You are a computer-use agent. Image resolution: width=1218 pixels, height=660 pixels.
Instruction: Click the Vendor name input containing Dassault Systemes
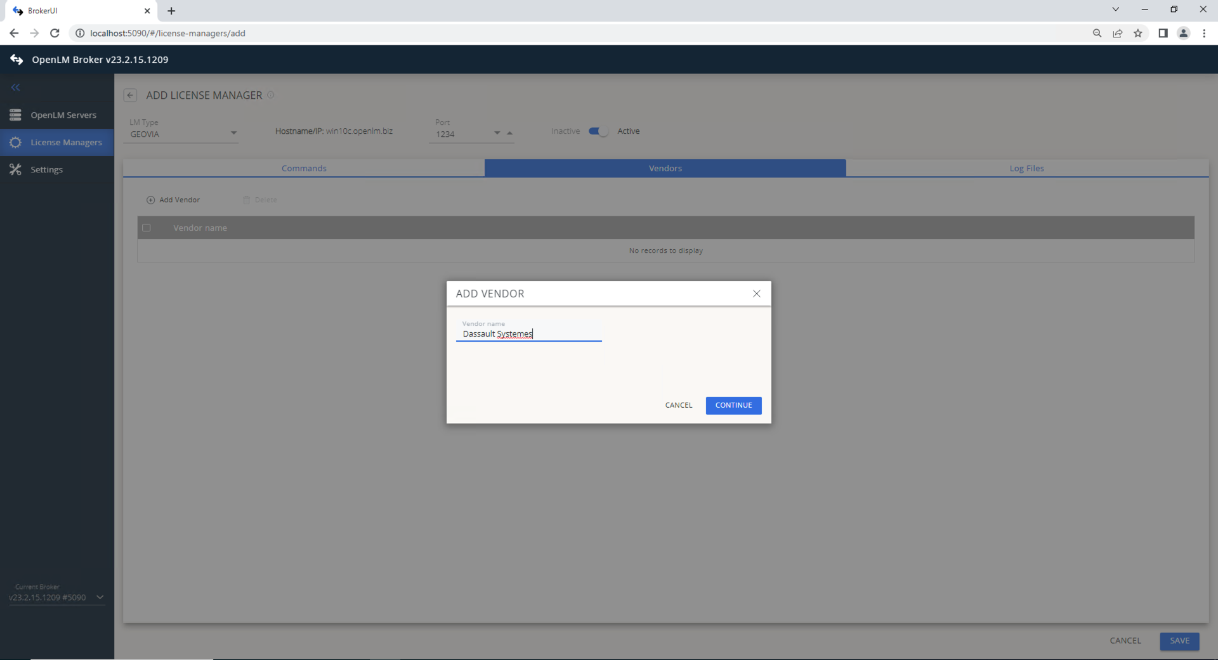point(528,334)
